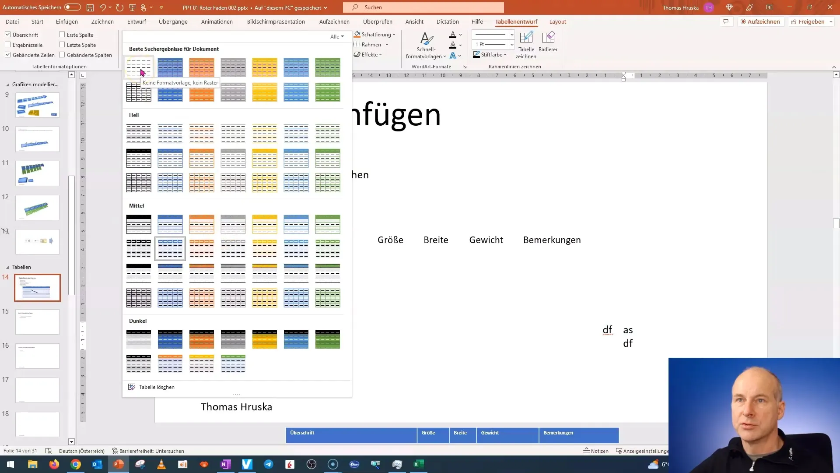The height and width of the screenshot is (473, 840).
Task: Click the Redo icon in title bar
Action: click(119, 7)
